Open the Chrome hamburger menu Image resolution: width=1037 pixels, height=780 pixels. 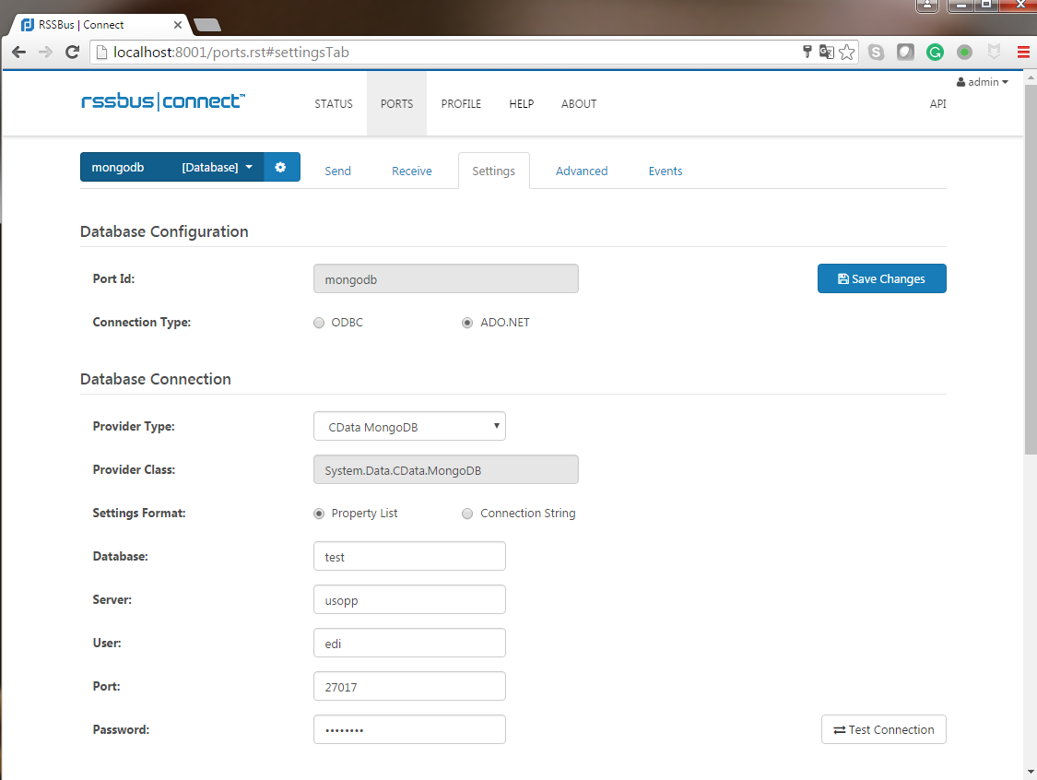[1022, 53]
